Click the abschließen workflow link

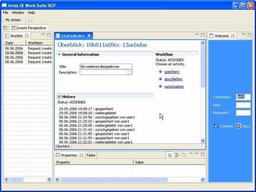click(173, 79)
